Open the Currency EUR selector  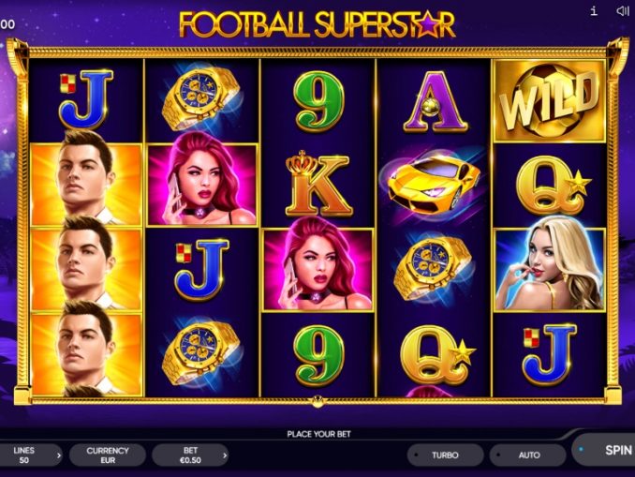point(108,455)
